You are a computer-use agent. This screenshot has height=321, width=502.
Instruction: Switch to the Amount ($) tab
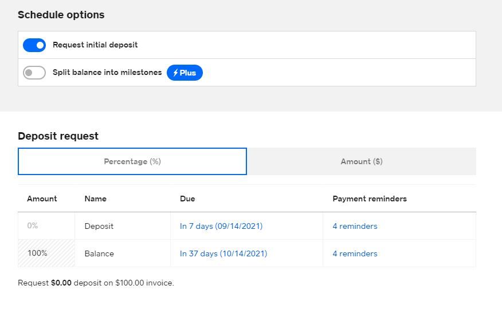361,161
